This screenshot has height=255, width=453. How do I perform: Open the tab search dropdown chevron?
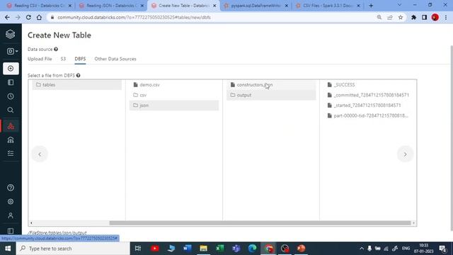click(399, 5)
